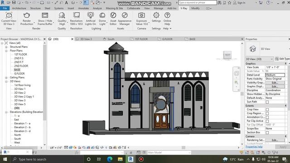Open Show / Hide Frame Buffer

point(45,15)
